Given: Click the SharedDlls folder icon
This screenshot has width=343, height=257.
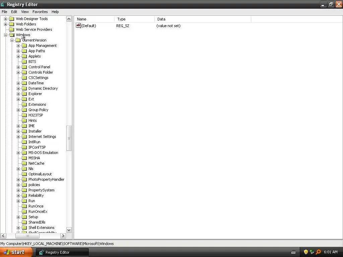Looking at the screenshot, I should coord(24,222).
